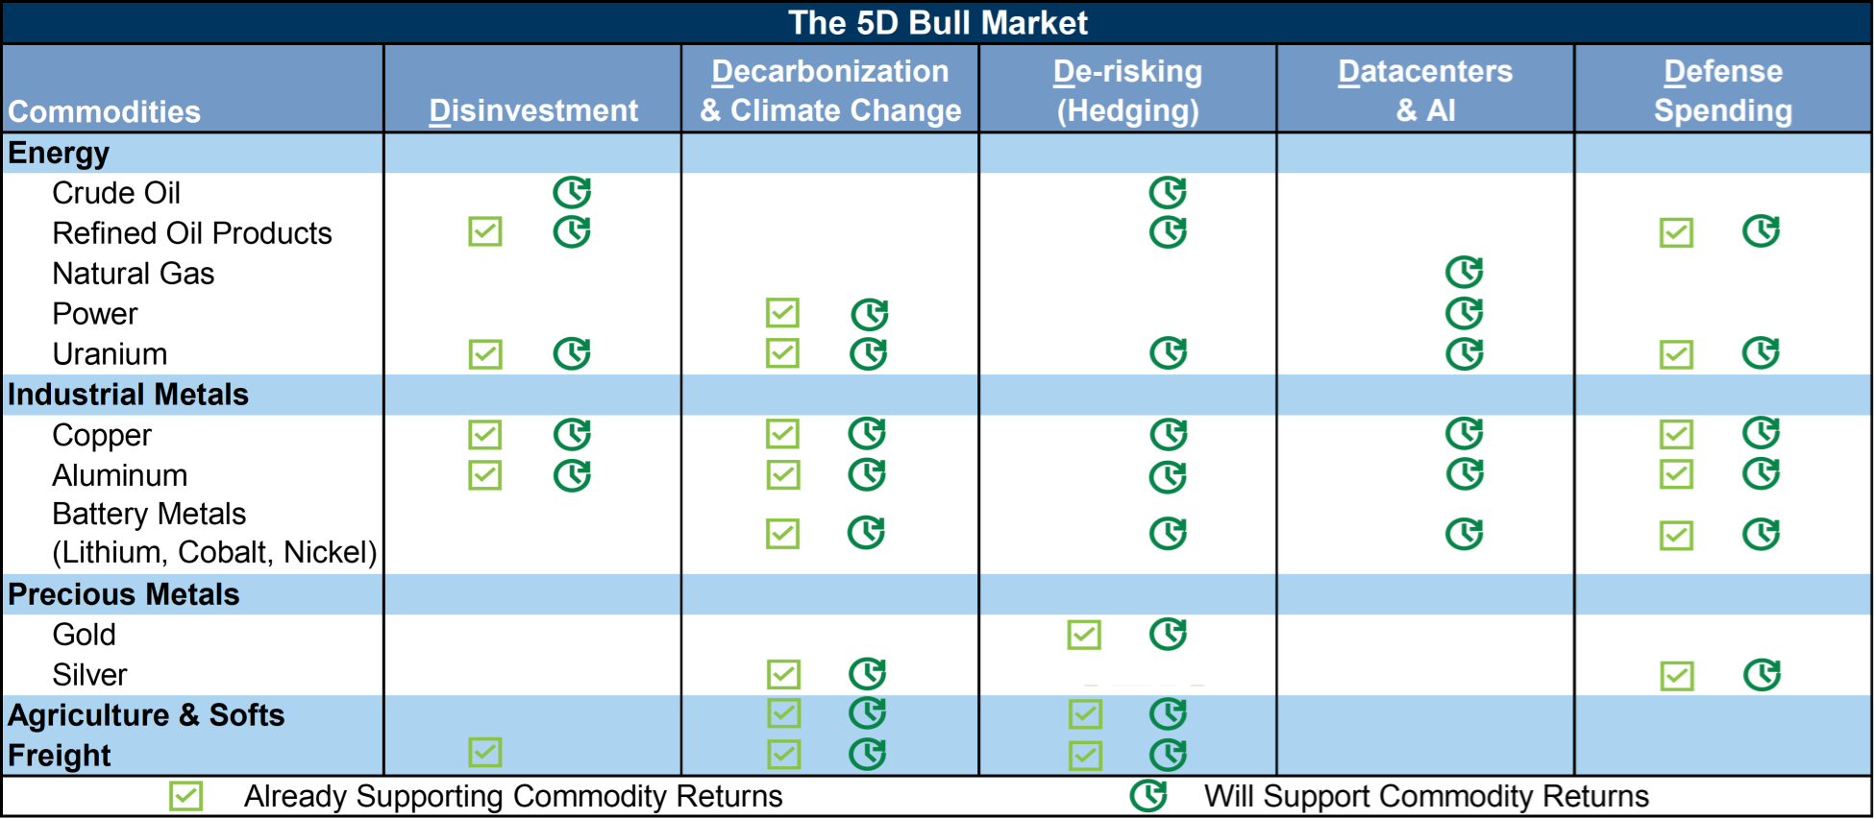The image size is (1874, 819).
Task: Click the Industrial Metals category header
Action: click(128, 395)
